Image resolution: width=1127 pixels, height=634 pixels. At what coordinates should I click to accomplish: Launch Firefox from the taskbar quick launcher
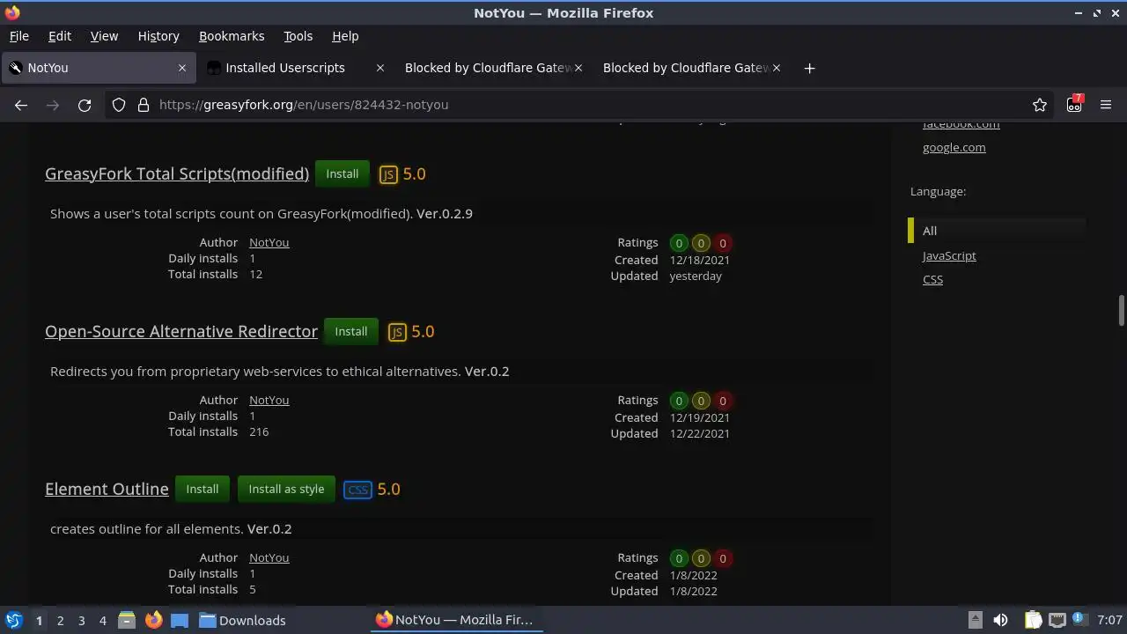(x=153, y=620)
